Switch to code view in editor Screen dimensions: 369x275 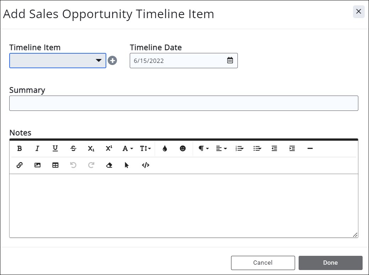[x=145, y=165]
